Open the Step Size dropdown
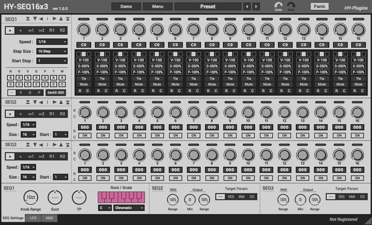372x225 pixels. [x=52, y=51]
